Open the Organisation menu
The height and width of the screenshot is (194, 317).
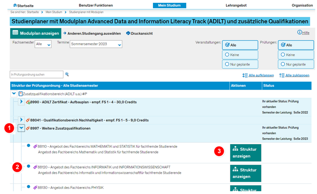tap(302, 6)
